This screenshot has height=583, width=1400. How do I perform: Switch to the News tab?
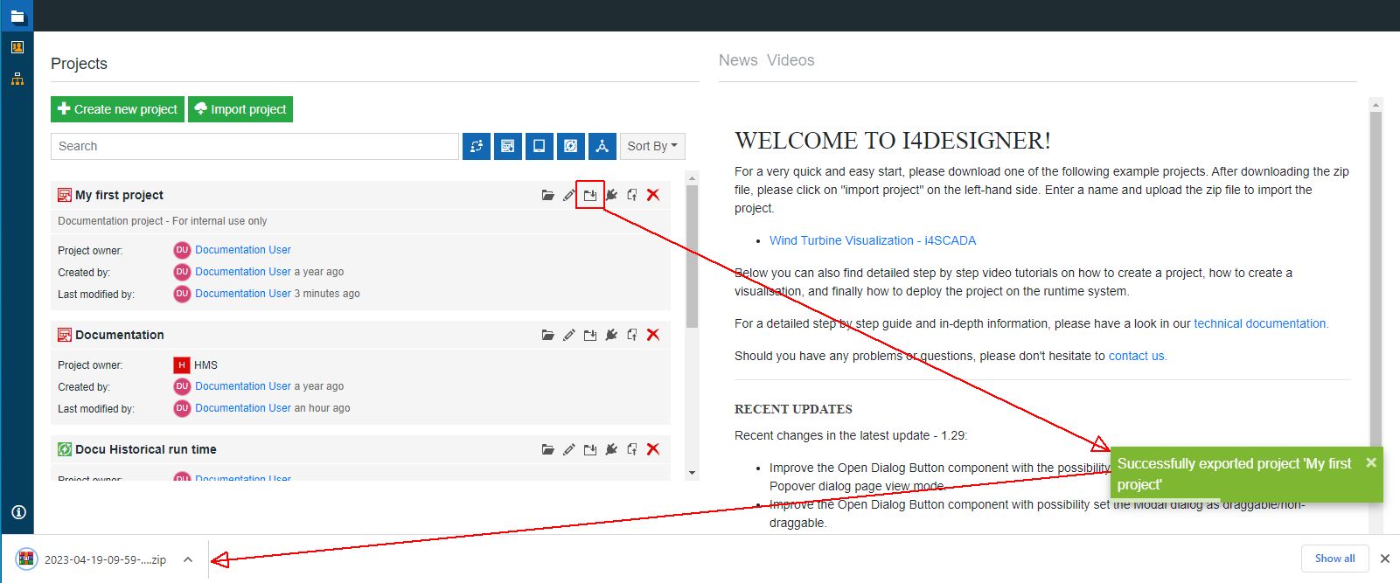click(738, 60)
